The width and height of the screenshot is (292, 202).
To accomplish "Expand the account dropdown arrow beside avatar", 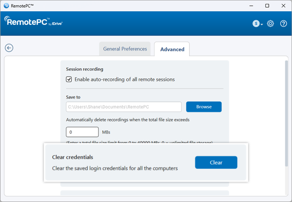I will point(262,24).
